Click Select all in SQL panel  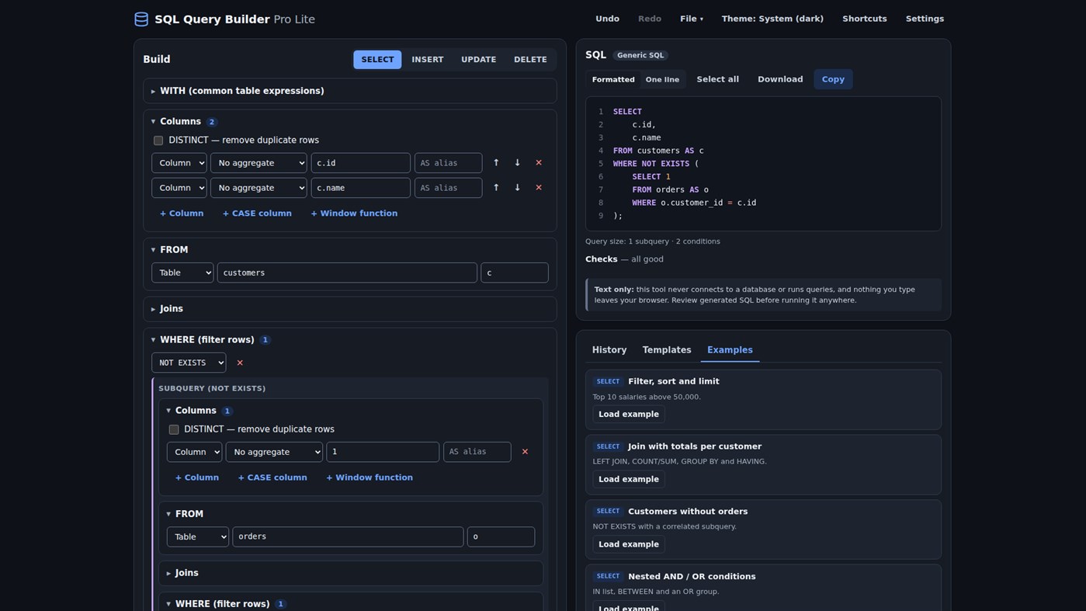pyautogui.click(x=717, y=79)
